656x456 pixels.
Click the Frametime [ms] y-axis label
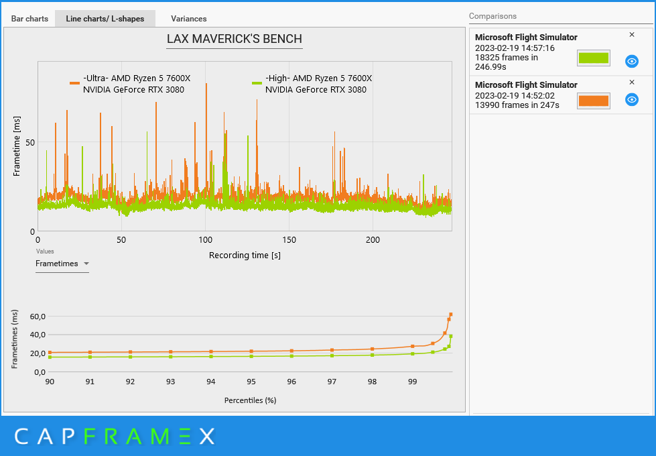[17, 147]
